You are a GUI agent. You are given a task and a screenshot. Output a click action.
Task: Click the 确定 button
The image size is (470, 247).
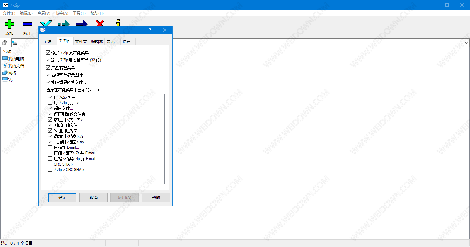point(62,198)
